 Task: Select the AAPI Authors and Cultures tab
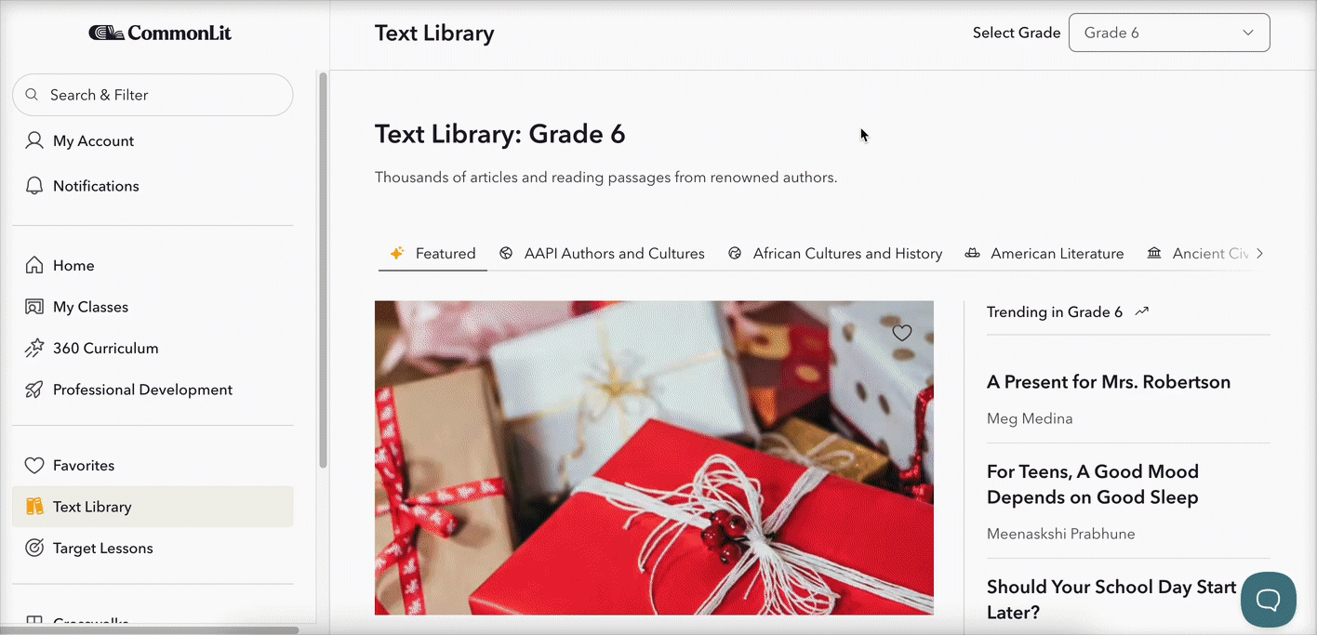click(602, 253)
